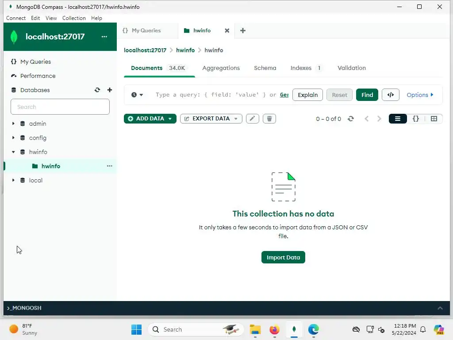Image resolution: width=453 pixels, height=340 pixels.
Task: Click localhost:27017 in breadcrumb
Action: click(145, 50)
